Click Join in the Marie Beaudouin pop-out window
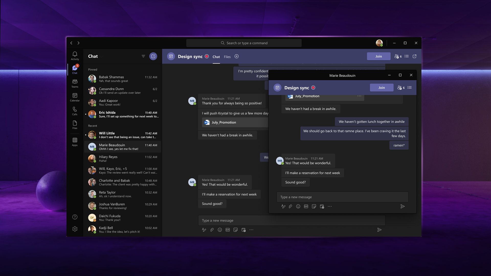The height and width of the screenshot is (276, 491). [382, 87]
